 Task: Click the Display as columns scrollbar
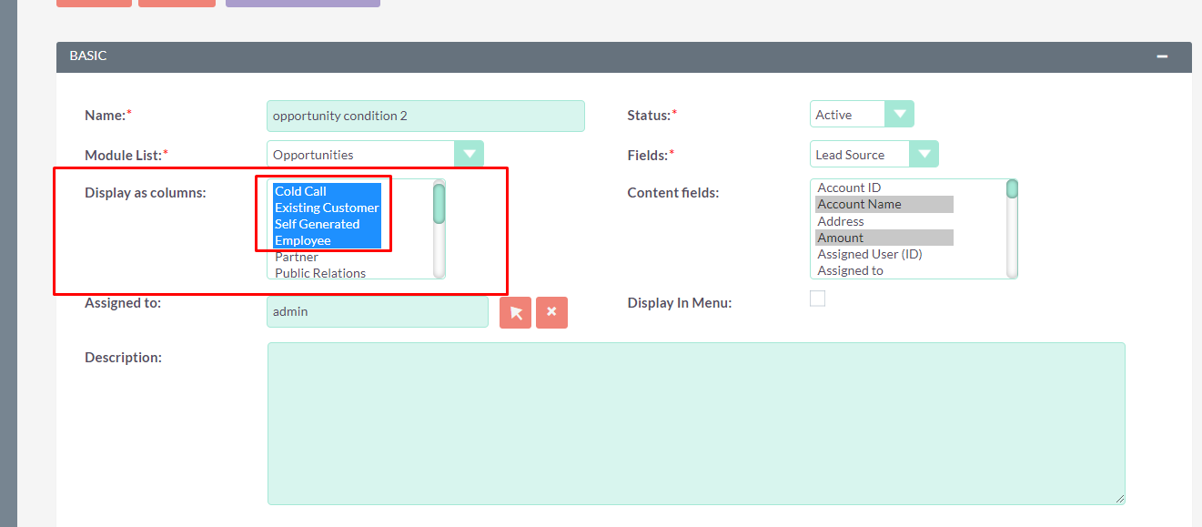[438, 209]
